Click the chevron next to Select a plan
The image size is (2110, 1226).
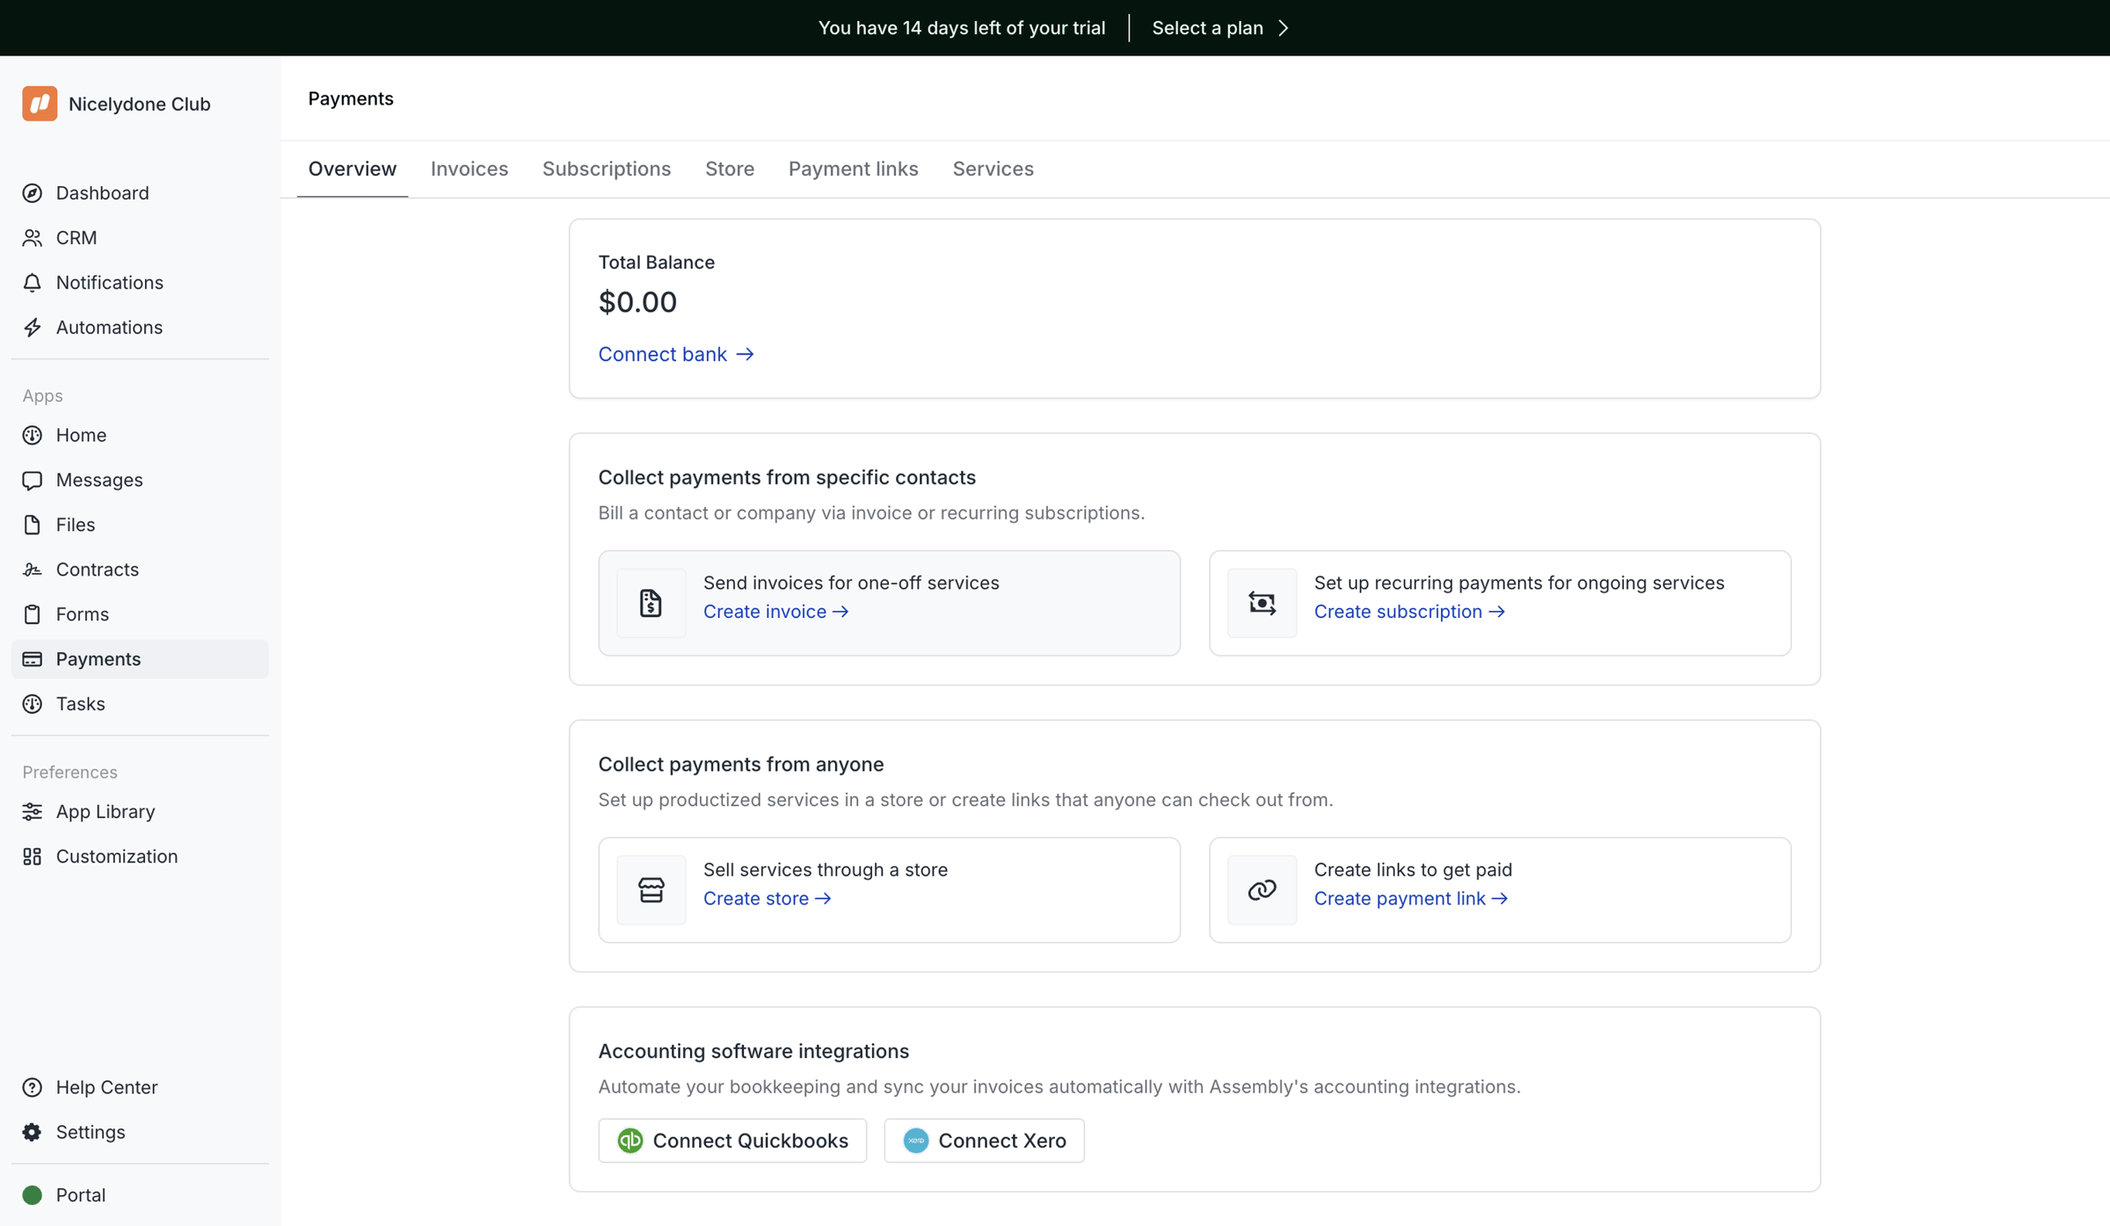pos(1284,28)
